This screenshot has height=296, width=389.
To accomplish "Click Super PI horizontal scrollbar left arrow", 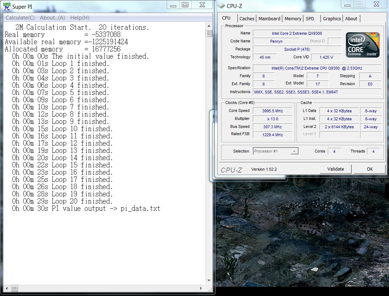I will click(7, 288).
